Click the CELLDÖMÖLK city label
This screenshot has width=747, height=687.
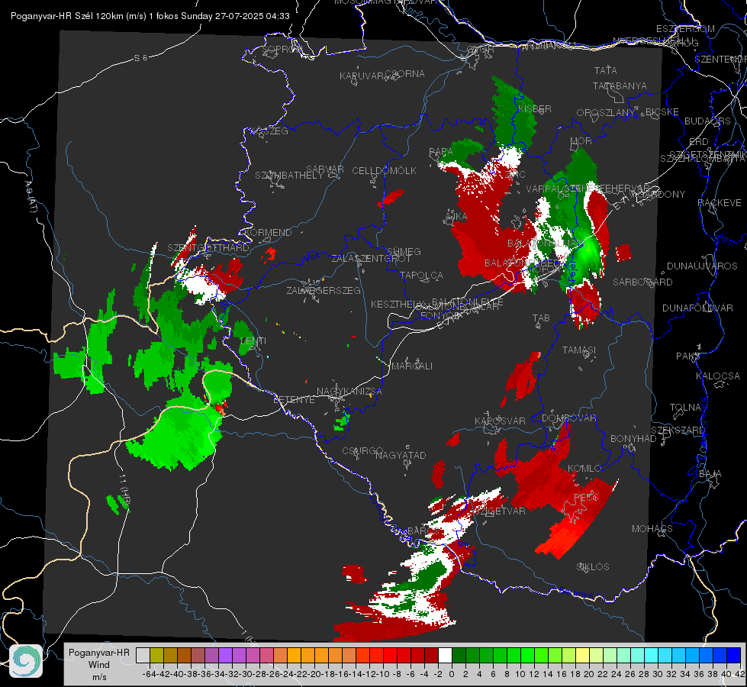[385, 171]
